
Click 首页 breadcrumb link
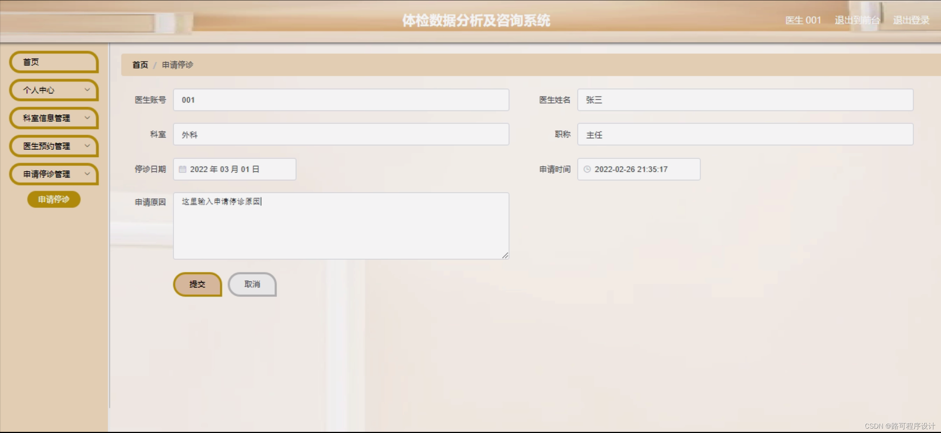pos(140,65)
